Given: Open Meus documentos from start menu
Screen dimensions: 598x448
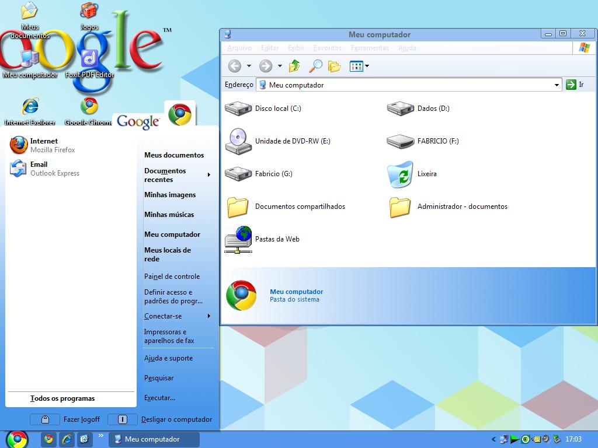Looking at the screenshot, I should 174,155.
